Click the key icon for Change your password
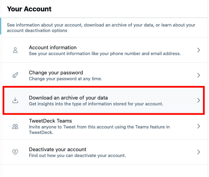The height and width of the screenshot is (177, 209). pos(15,75)
